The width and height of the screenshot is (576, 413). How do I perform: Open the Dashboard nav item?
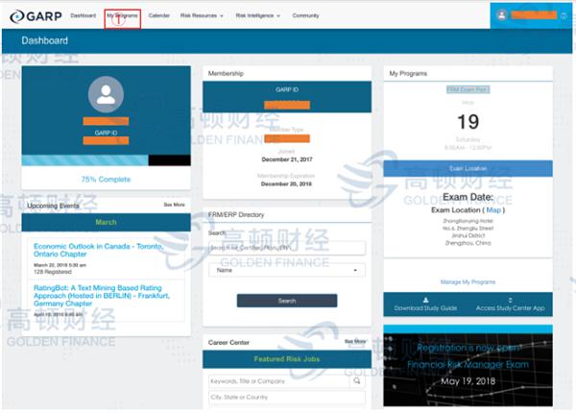[x=83, y=15]
